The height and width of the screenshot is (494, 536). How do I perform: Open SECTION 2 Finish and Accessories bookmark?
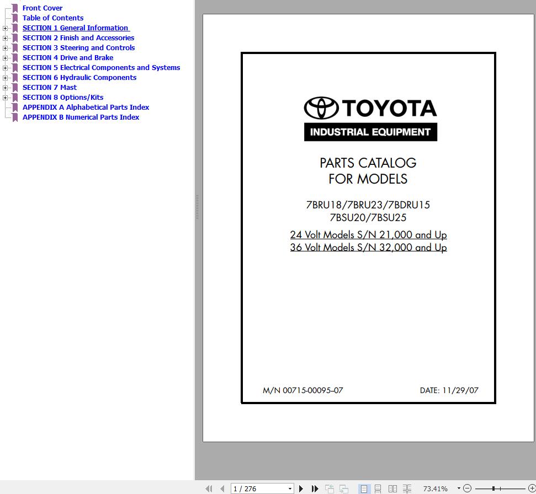click(78, 37)
